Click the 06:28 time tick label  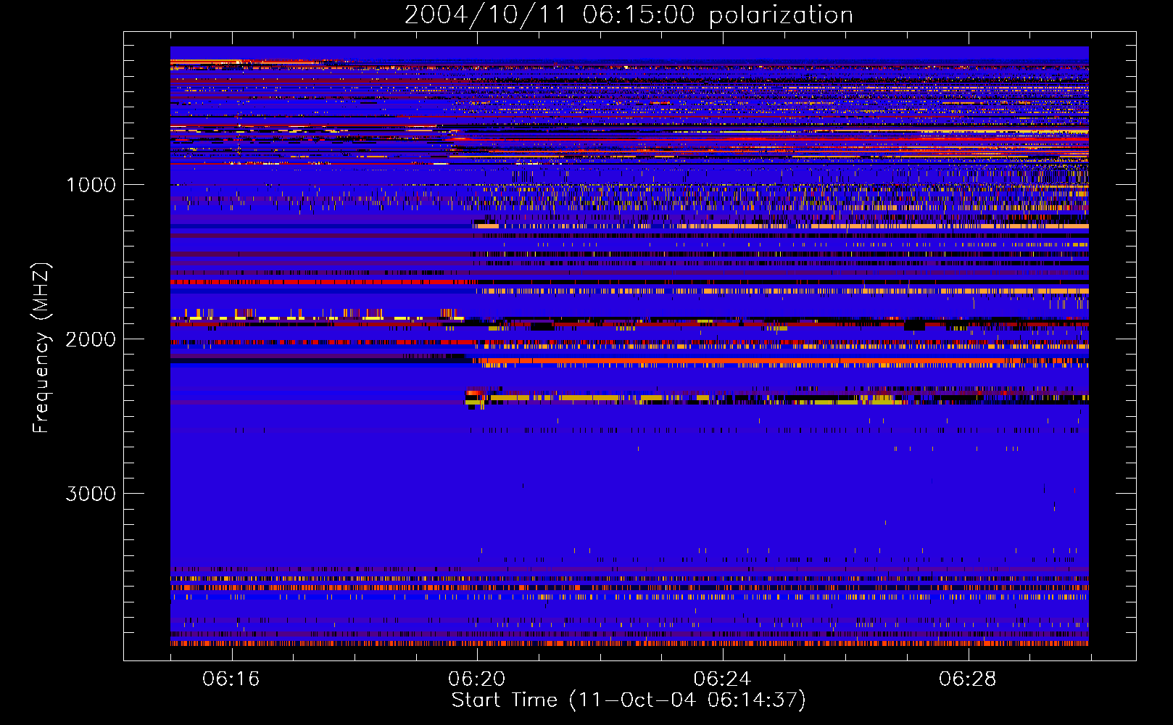point(967,679)
